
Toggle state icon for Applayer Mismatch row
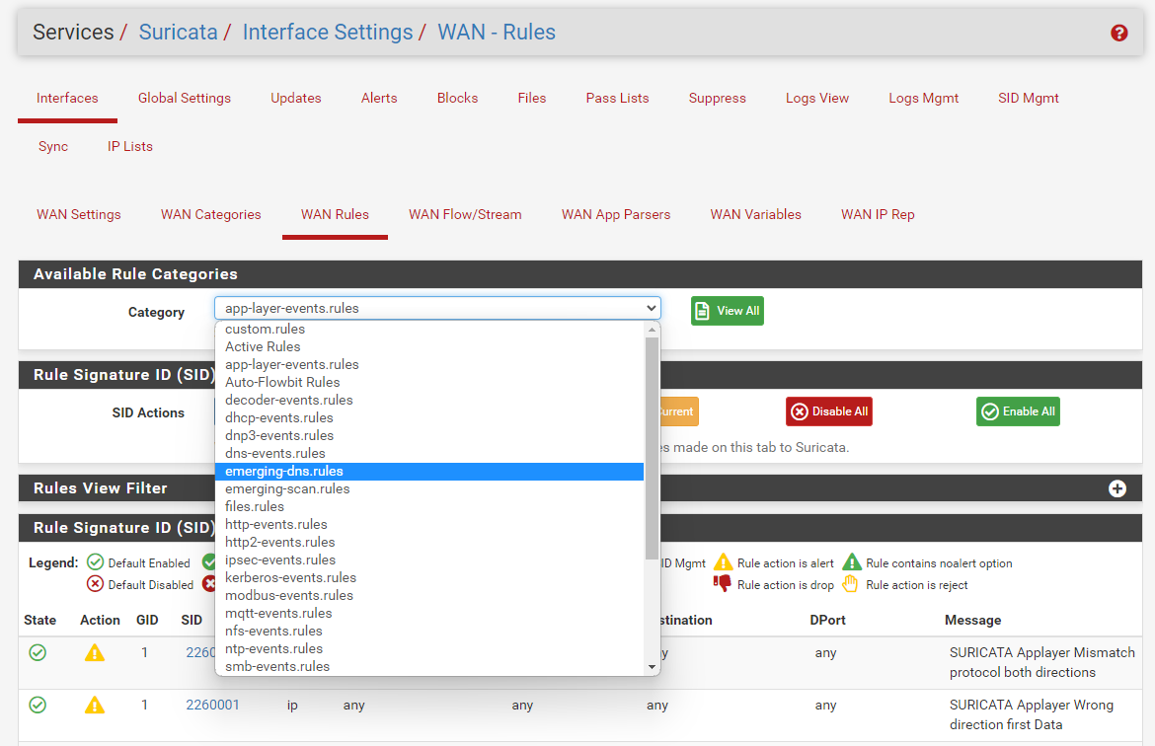(x=38, y=652)
